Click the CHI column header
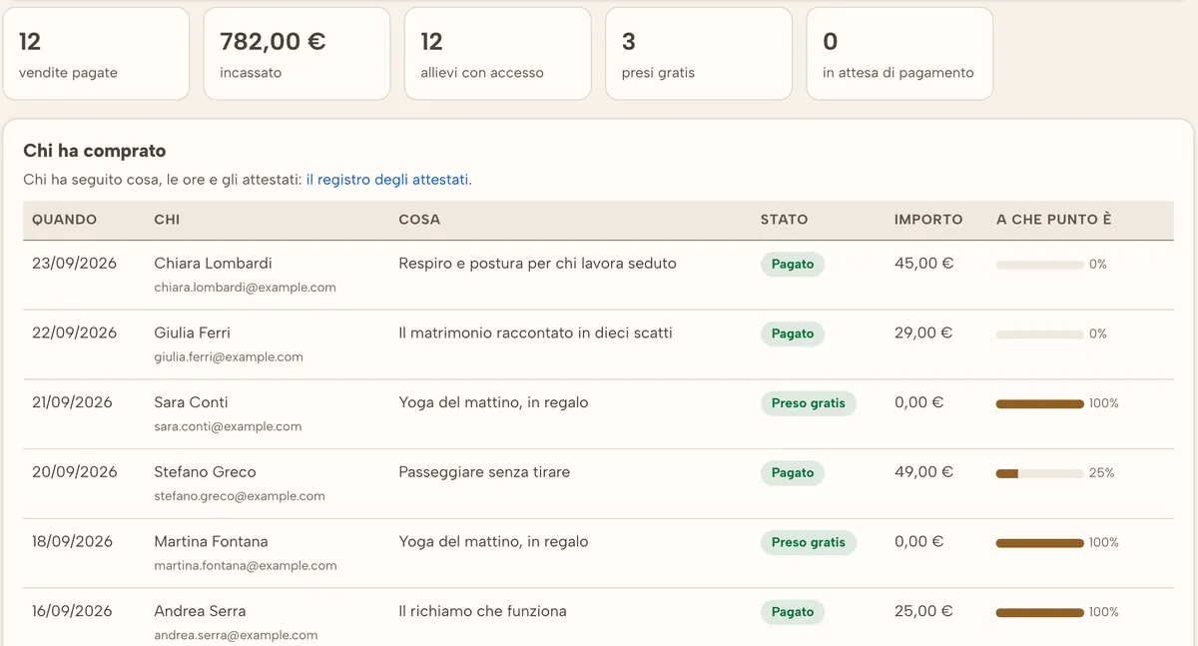 tap(167, 220)
